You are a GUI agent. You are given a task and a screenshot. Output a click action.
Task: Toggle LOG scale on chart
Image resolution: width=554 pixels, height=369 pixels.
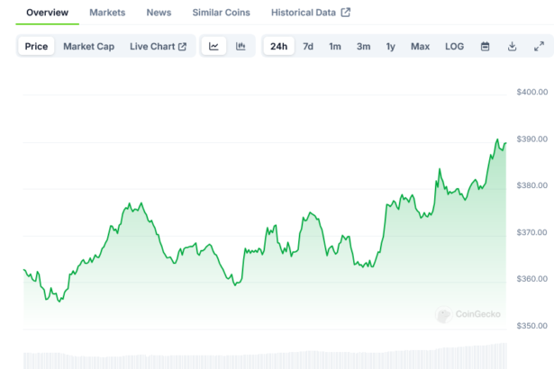455,46
